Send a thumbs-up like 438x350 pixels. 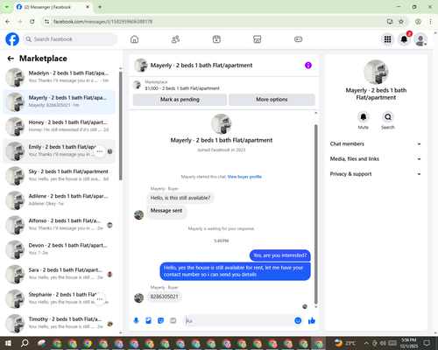(x=312, y=321)
